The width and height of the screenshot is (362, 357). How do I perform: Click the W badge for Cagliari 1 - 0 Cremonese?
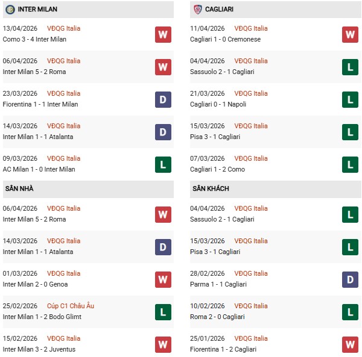[350, 34]
